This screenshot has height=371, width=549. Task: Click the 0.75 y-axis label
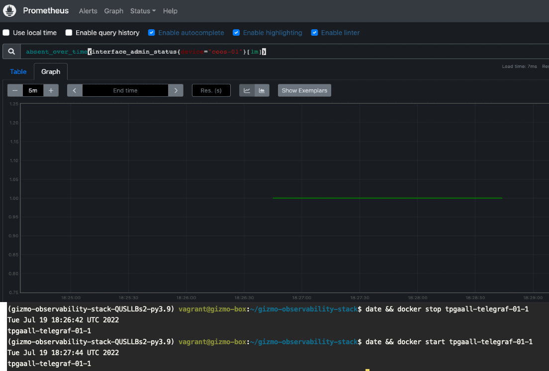tap(13, 293)
